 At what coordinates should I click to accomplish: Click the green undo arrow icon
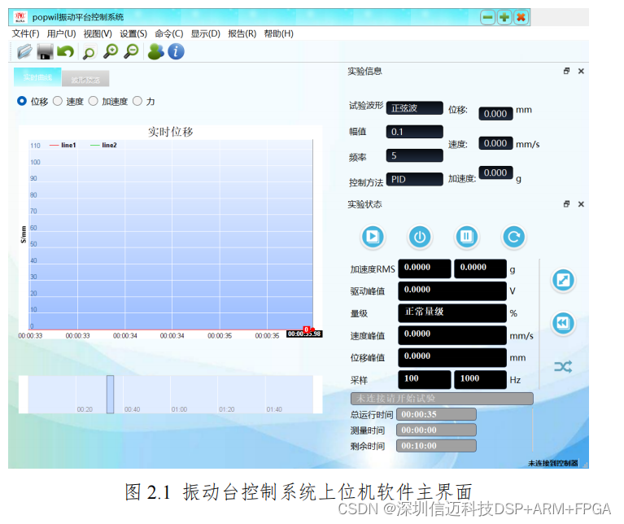(x=65, y=51)
